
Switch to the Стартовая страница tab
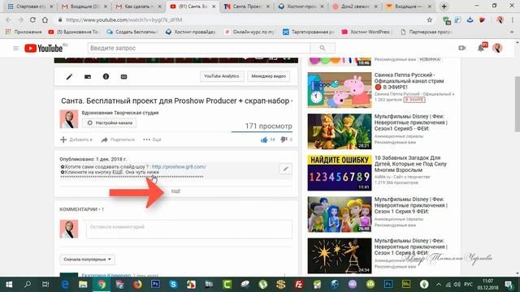(x=30, y=6)
